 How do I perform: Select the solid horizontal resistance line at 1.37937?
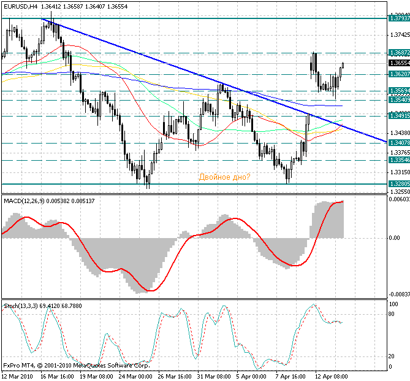tap(194, 18)
